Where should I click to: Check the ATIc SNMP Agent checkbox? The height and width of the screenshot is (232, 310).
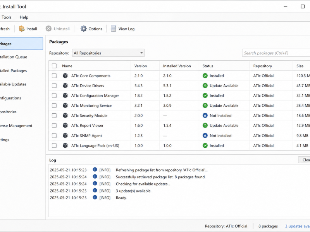pyautogui.click(x=54, y=136)
